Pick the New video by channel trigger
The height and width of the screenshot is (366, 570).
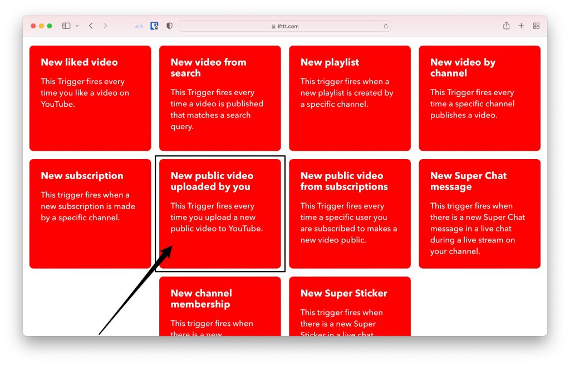tap(479, 98)
